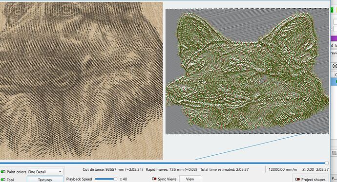Toggle the Sync Views switch
The width and height of the screenshot is (337, 182).
pos(154,179)
